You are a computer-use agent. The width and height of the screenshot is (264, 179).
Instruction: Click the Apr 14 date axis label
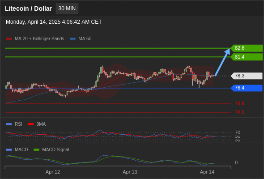pyautogui.click(x=207, y=172)
